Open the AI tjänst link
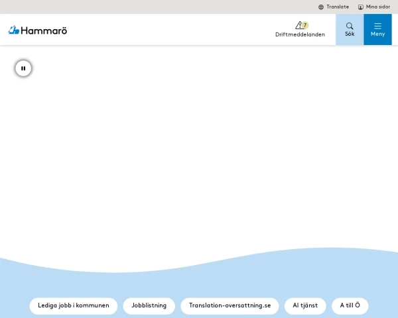The width and height of the screenshot is (398, 318). (x=305, y=305)
